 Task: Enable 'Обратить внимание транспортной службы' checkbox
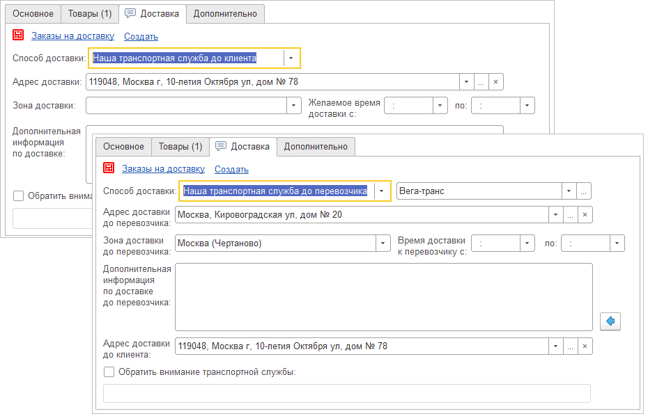[x=109, y=372]
